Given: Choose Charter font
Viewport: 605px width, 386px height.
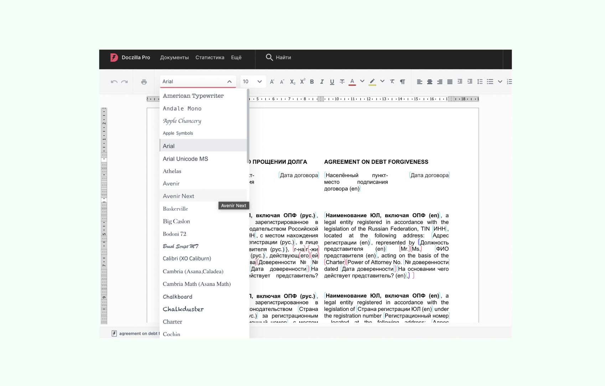Looking at the screenshot, I should (x=203, y=322).
